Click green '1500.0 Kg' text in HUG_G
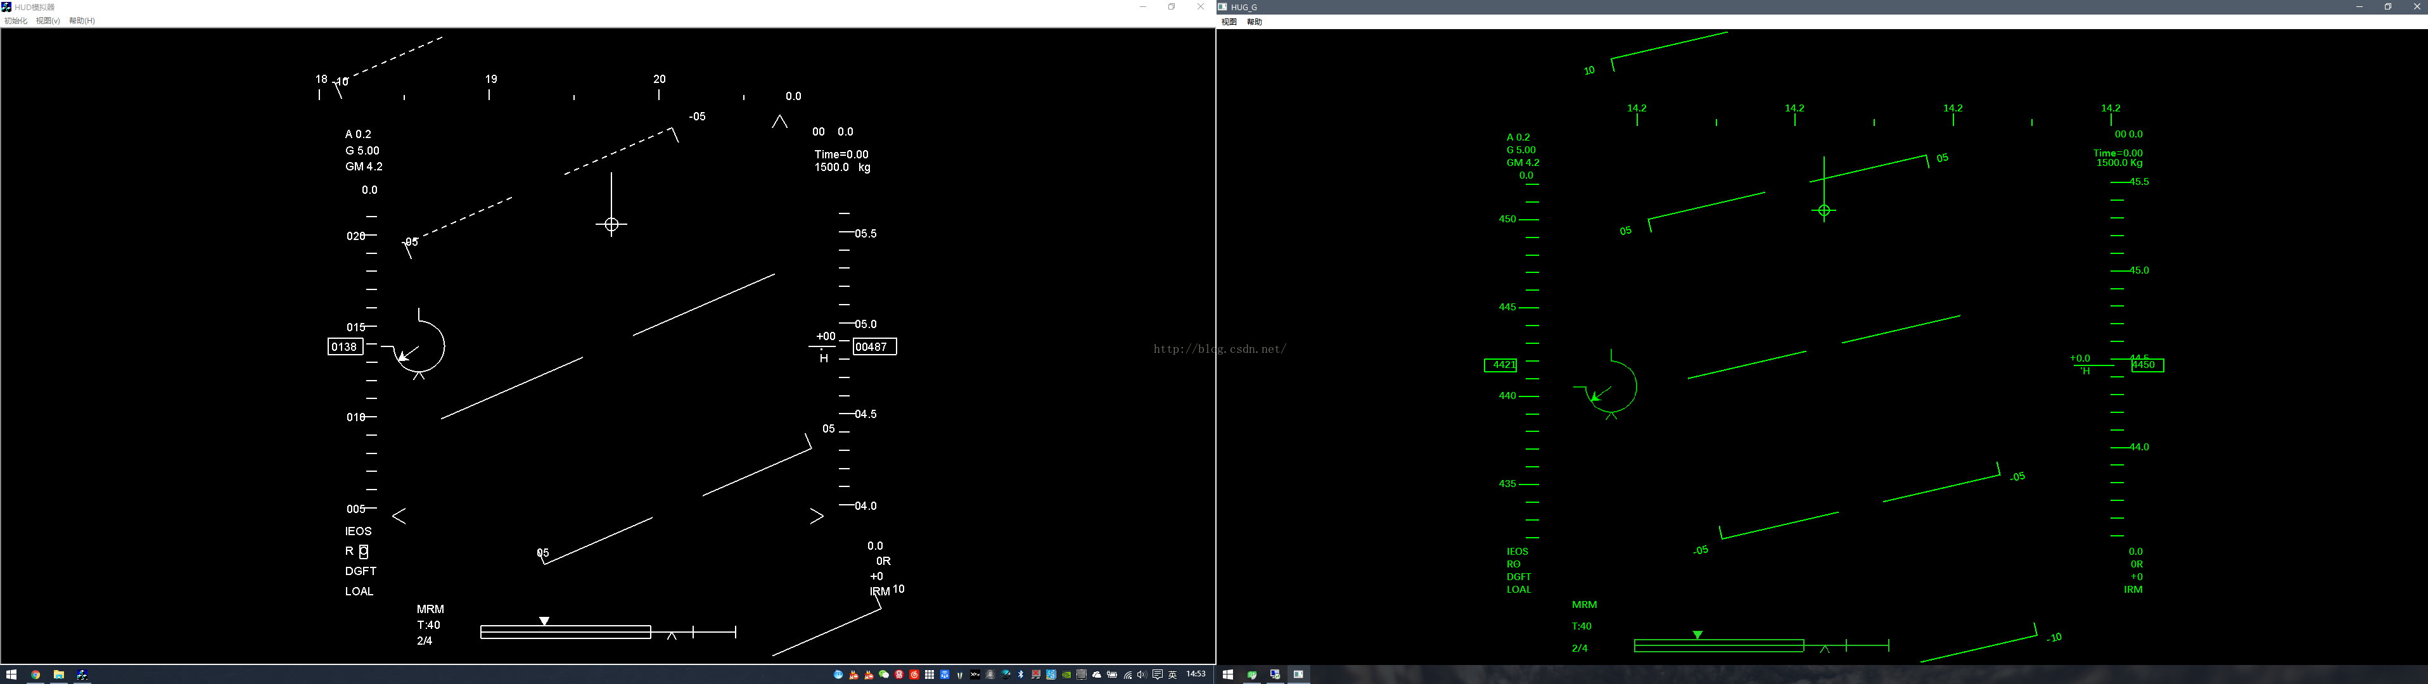Viewport: 2428px width, 684px height. 2120,163
